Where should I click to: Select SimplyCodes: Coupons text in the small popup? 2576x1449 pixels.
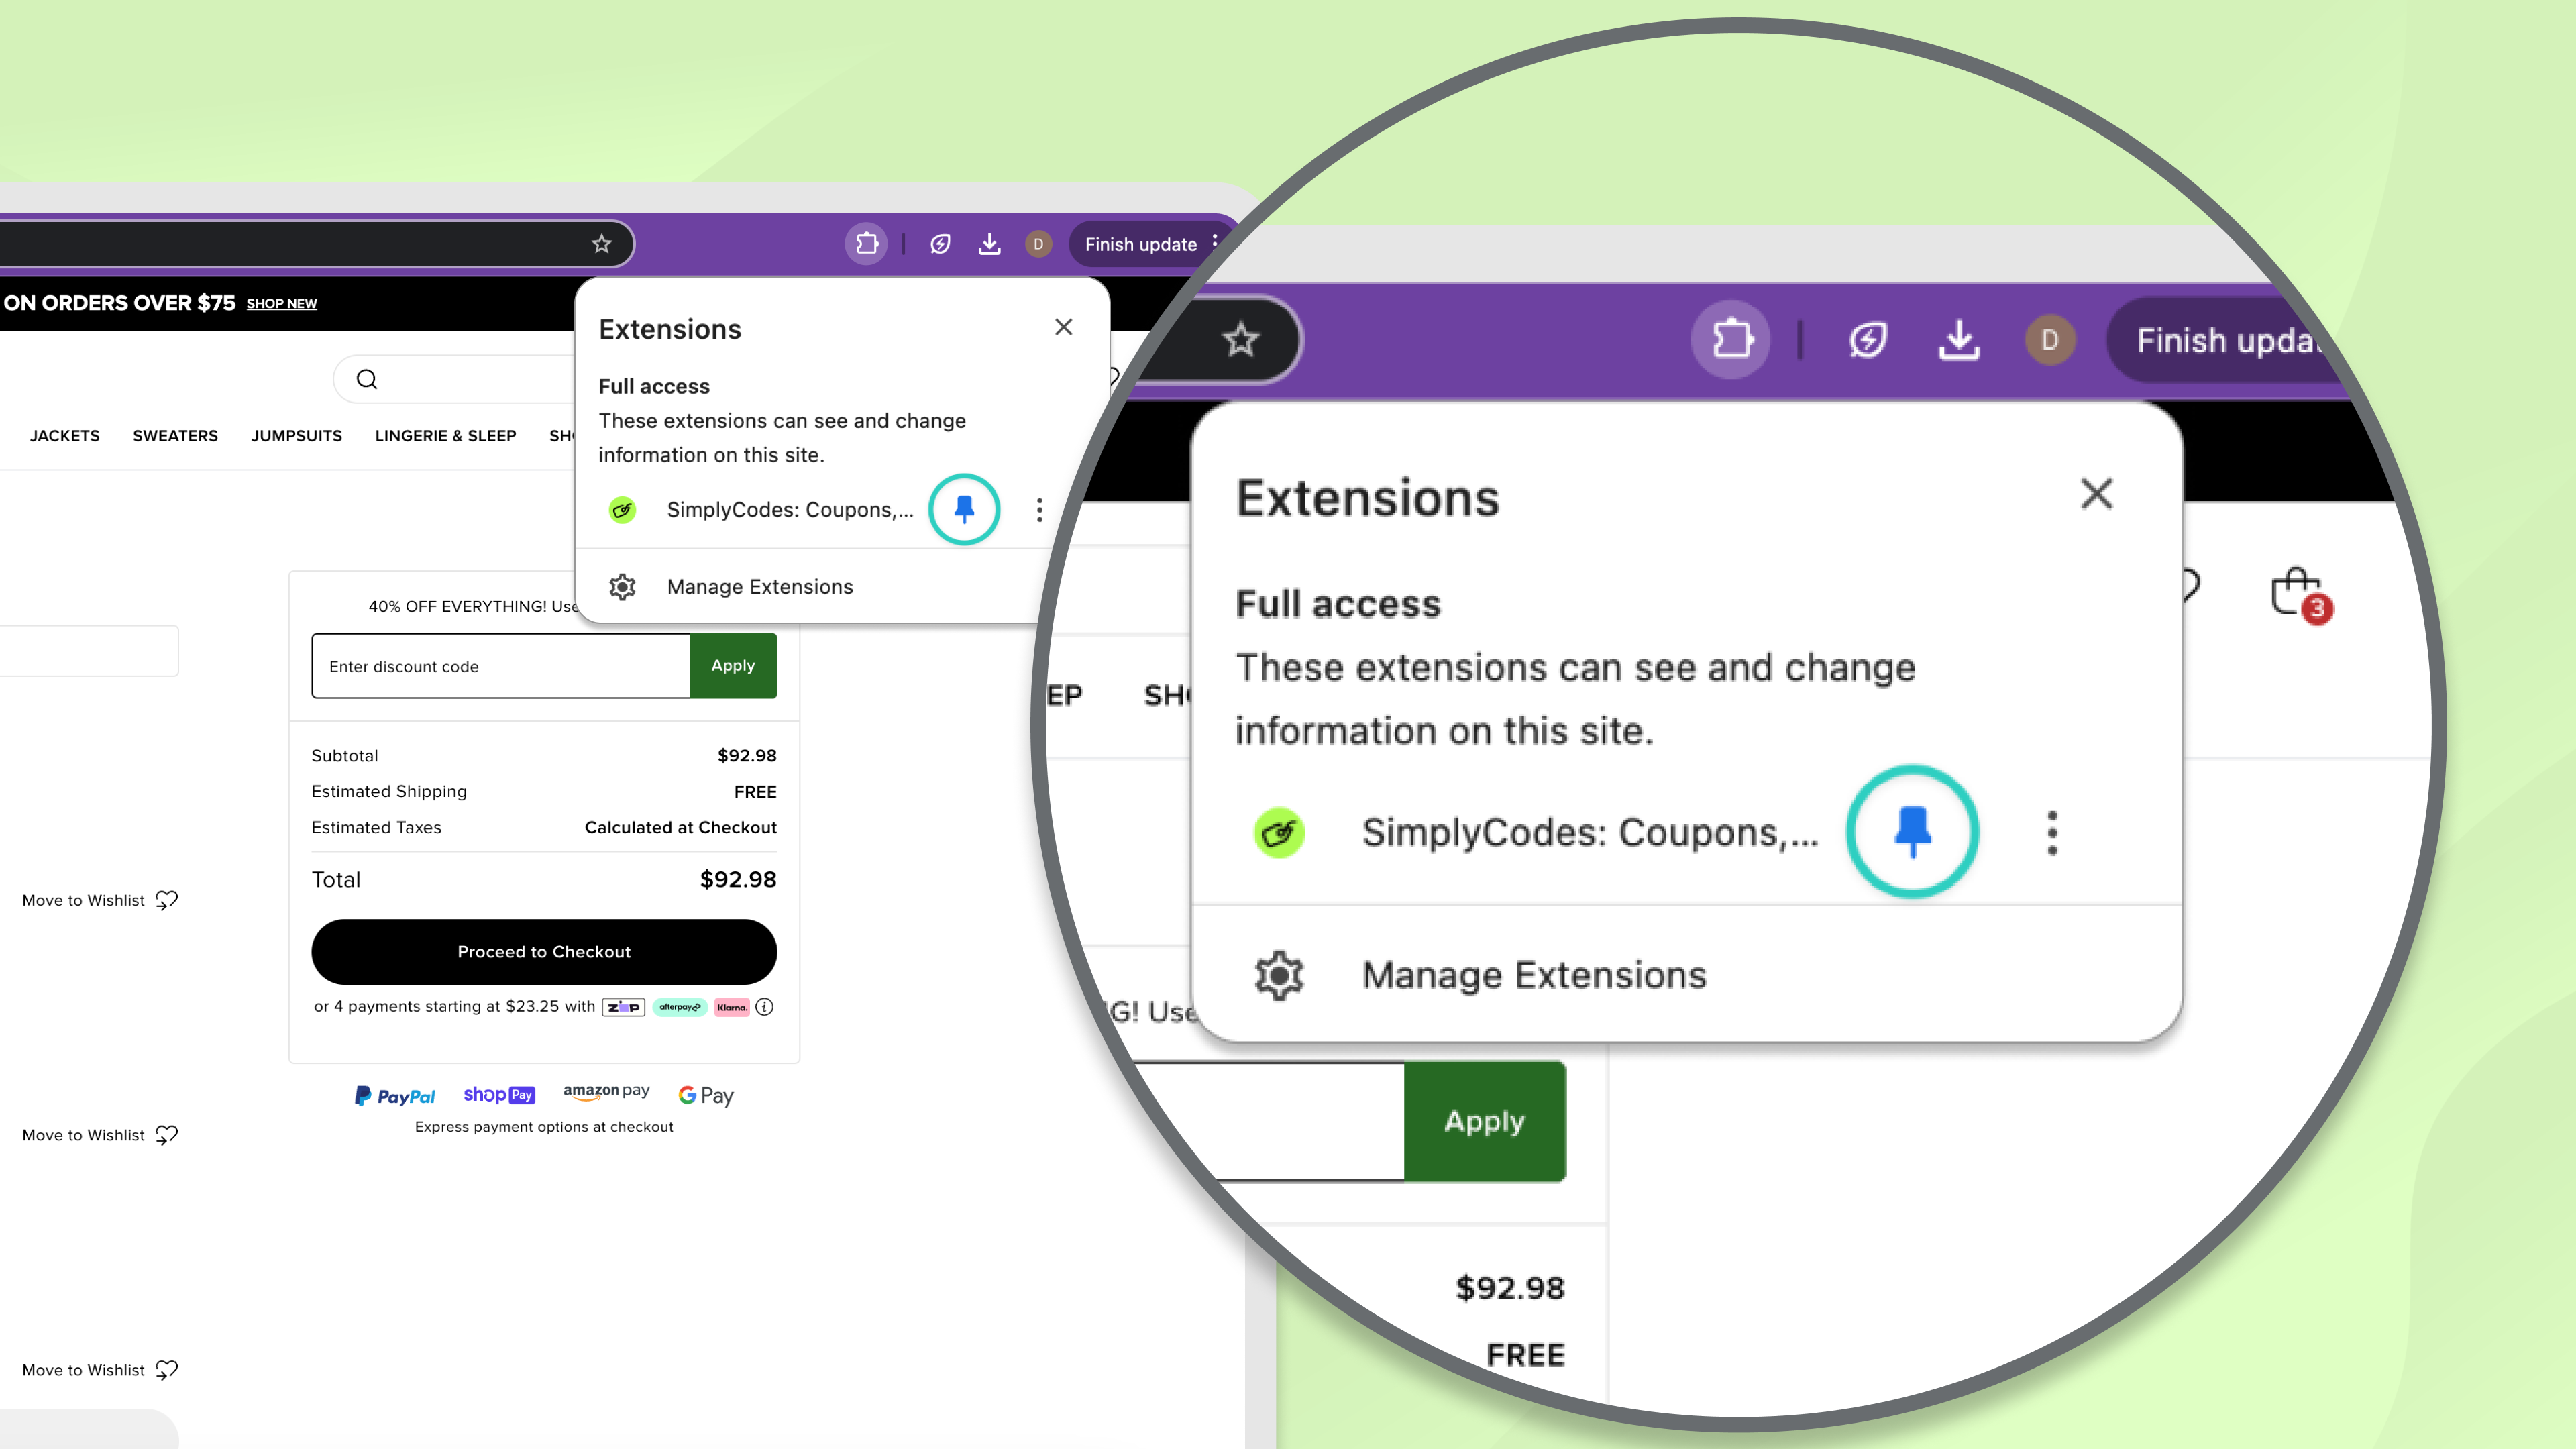790,510
